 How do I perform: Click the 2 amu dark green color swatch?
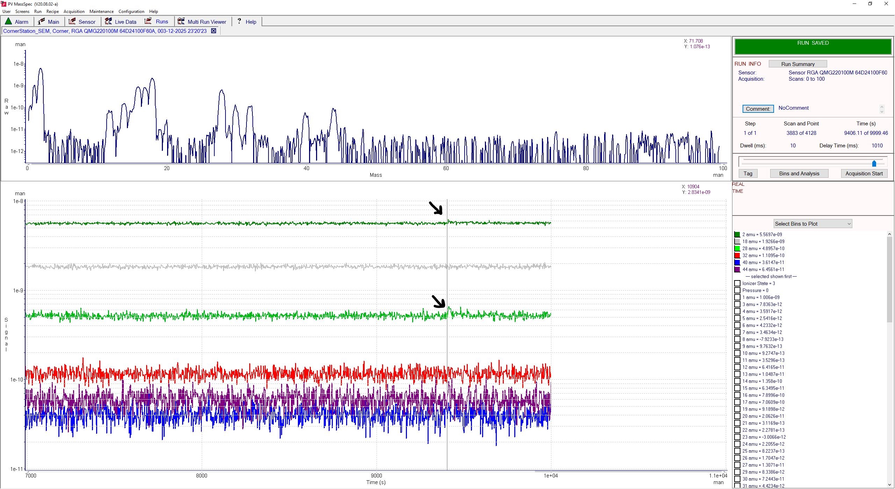pyautogui.click(x=737, y=234)
